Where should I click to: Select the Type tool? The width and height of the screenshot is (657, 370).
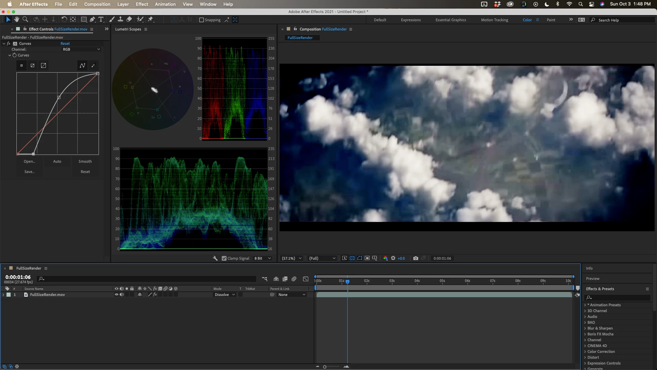click(101, 20)
